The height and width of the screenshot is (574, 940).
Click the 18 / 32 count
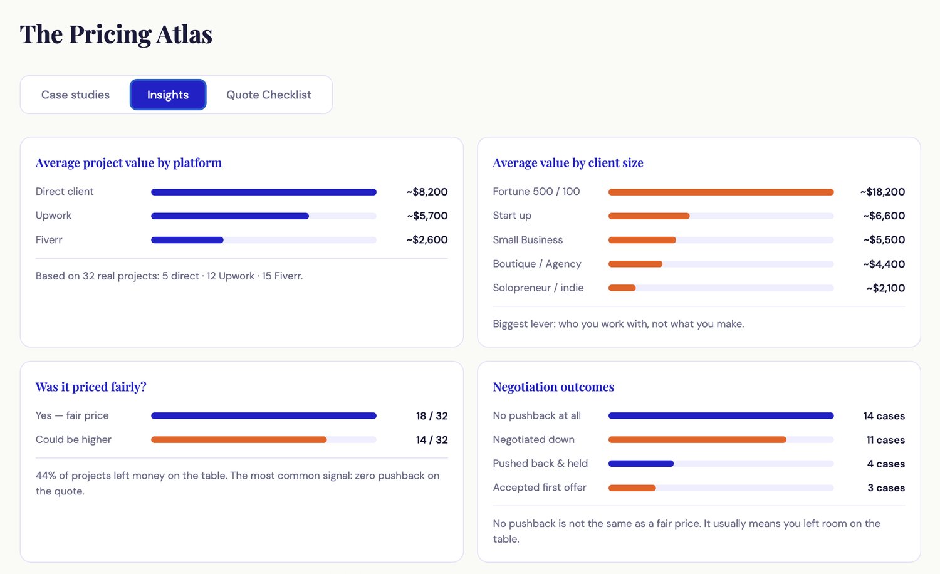432,416
